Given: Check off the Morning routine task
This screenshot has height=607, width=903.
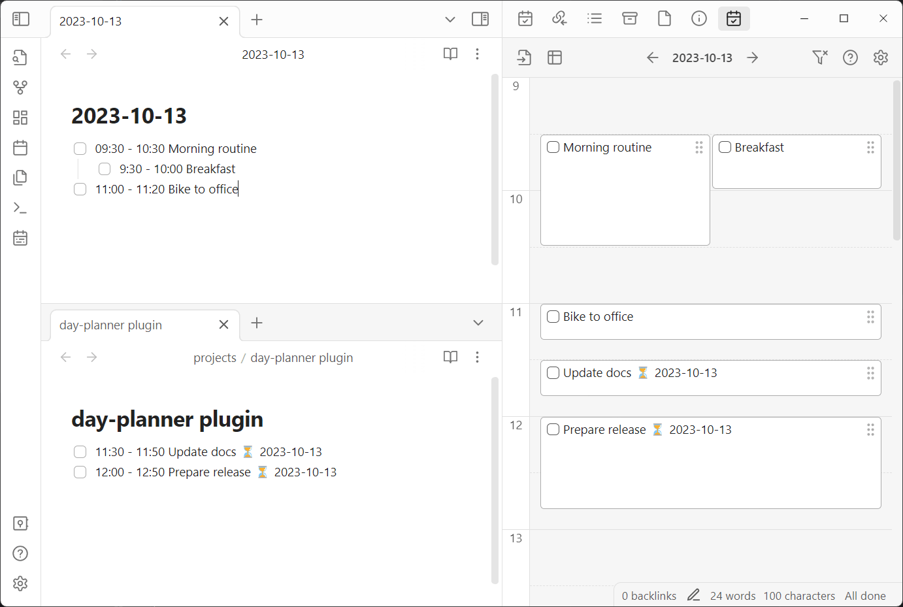Looking at the screenshot, I should click(x=80, y=148).
